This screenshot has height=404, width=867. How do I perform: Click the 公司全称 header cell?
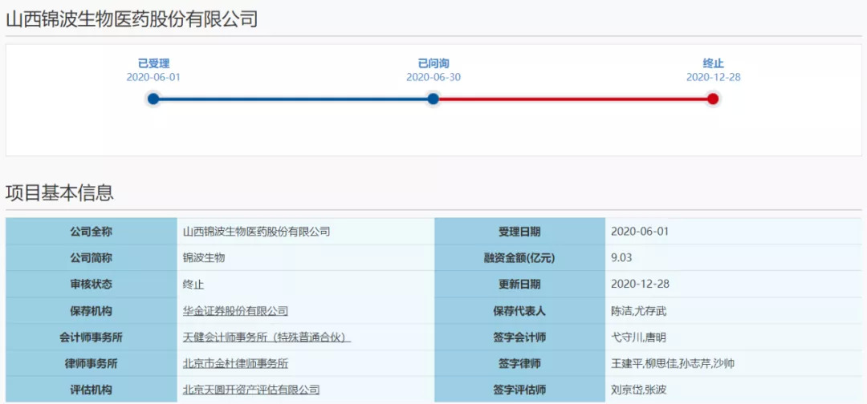point(92,231)
